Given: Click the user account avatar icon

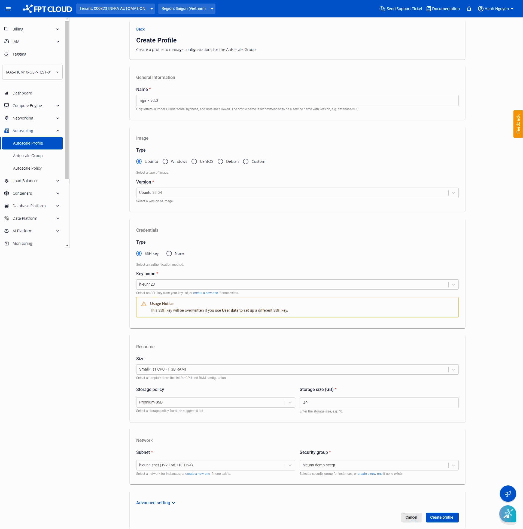Looking at the screenshot, I should (480, 9).
